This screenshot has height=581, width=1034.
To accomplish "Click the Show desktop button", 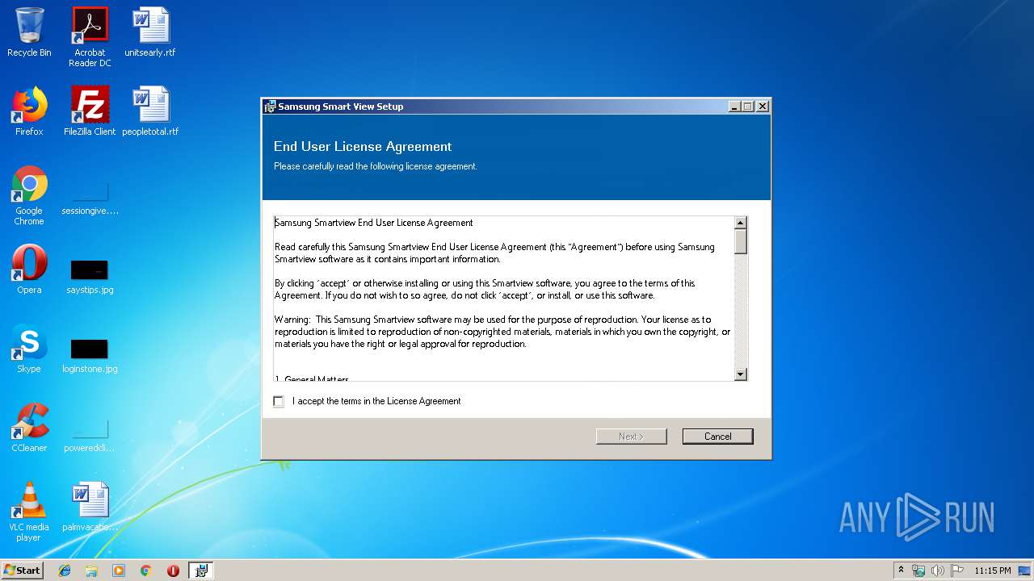I will pos(1026,571).
